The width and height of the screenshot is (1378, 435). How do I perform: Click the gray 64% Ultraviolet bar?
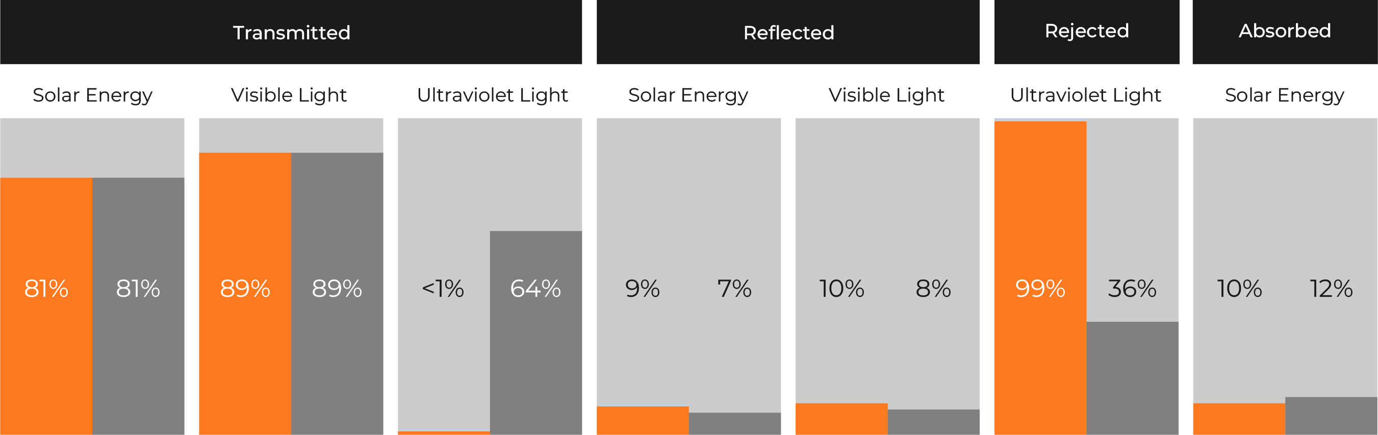536,333
